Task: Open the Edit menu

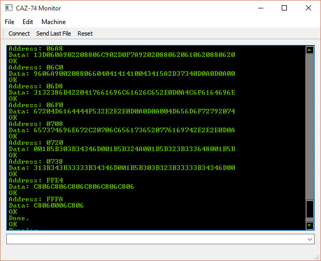Action: click(28, 22)
